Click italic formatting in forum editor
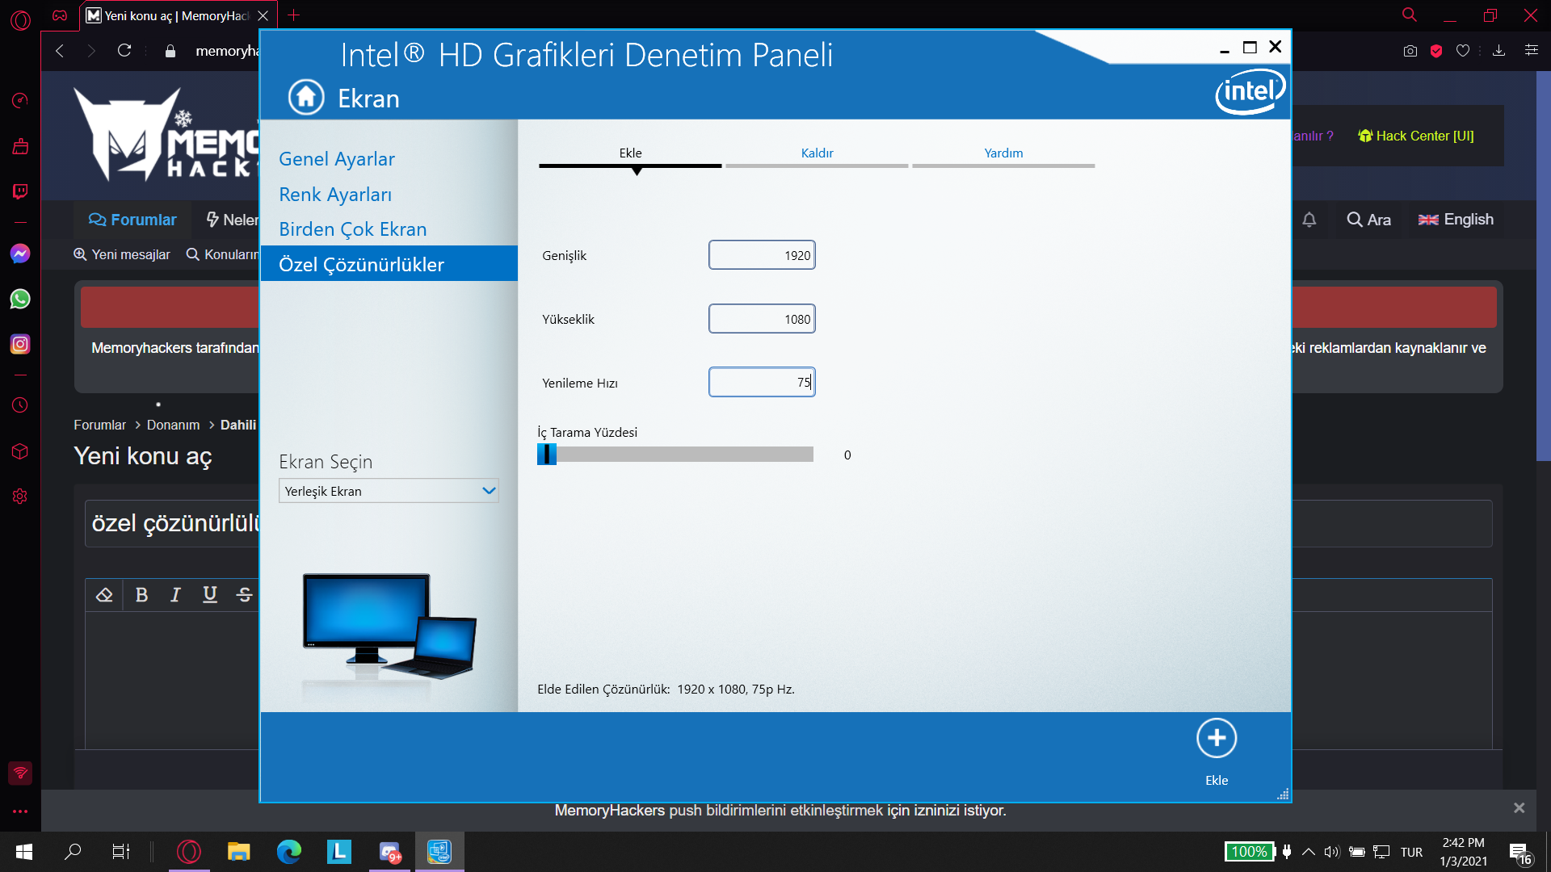The image size is (1551, 872). (x=175, y=595)
